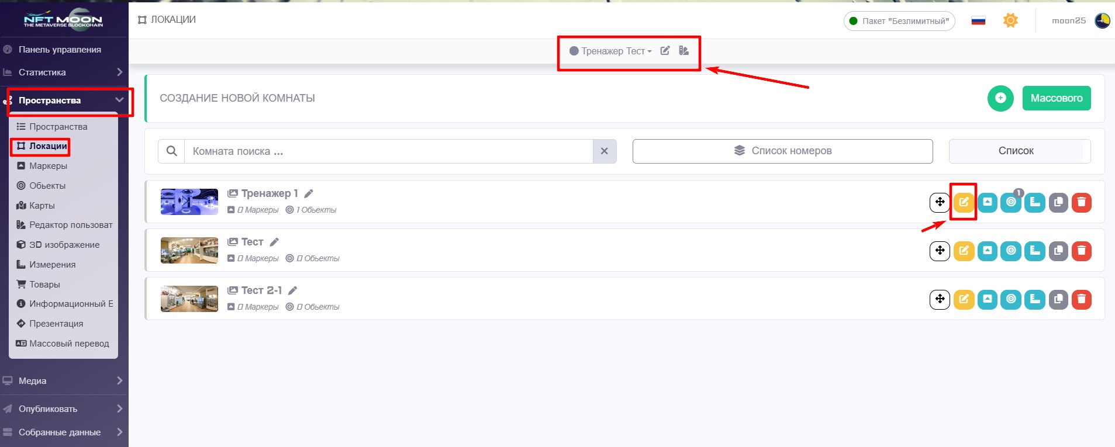The width and height of the screenshot is (1115, 447).
Task: Open the yellow edit button for Тест
Action: [964, 251]
